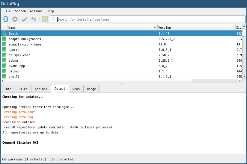Open the Usage tab
Screen dimensions: 247x164
coord(91,89)
